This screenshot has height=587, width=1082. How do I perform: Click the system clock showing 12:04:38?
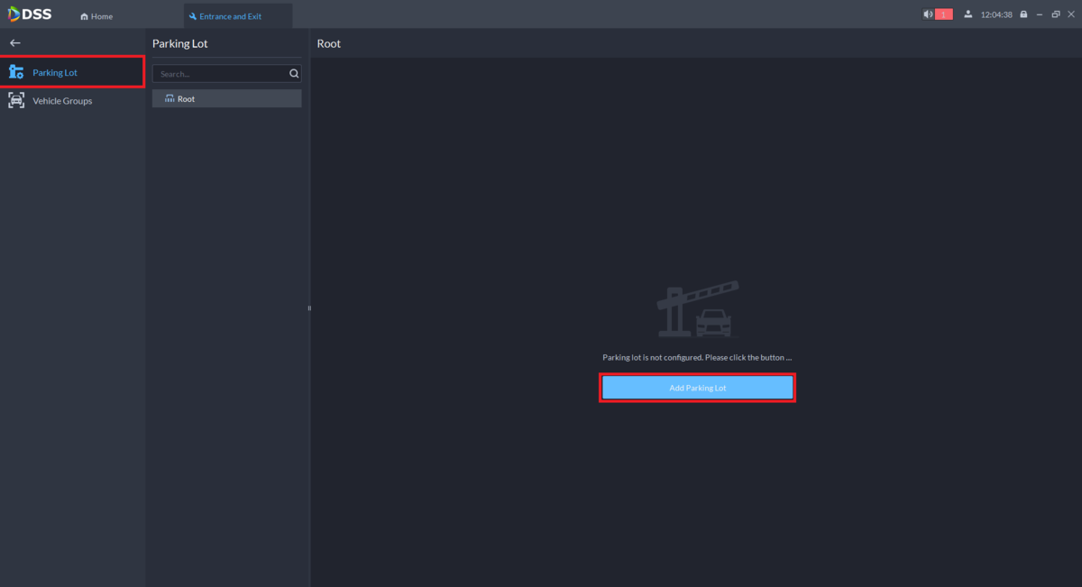[x=995, y=15]
